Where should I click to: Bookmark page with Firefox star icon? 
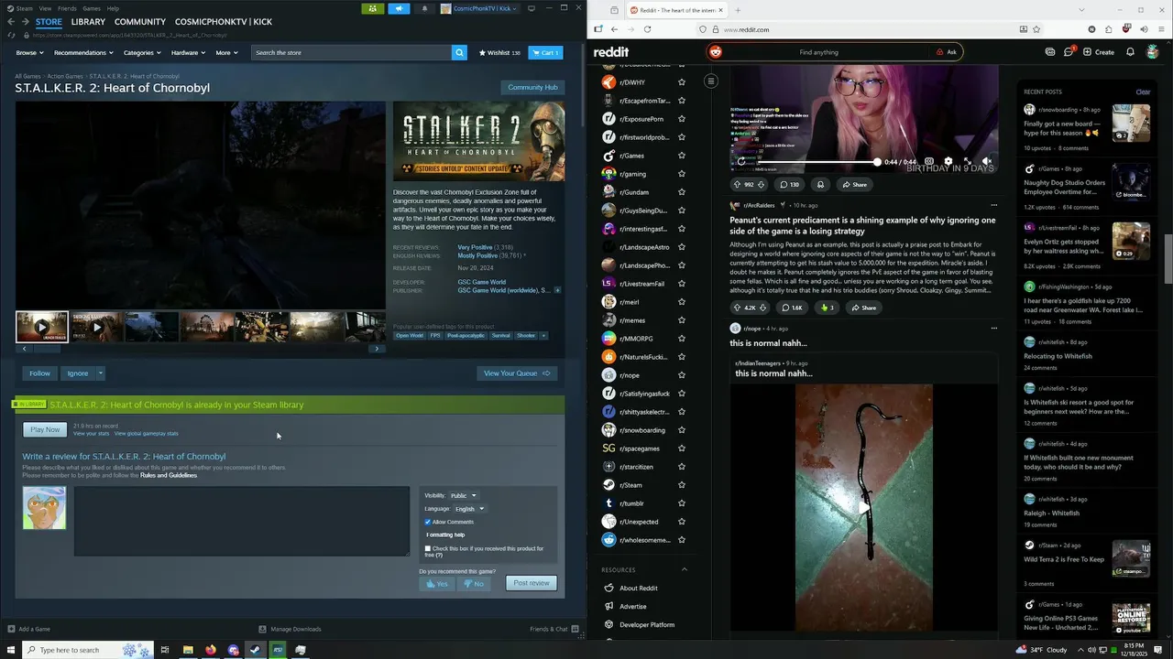(x=1036, y=29)
